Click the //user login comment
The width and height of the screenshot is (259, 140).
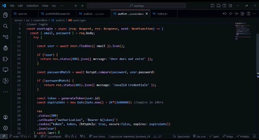tap(37, 24)
